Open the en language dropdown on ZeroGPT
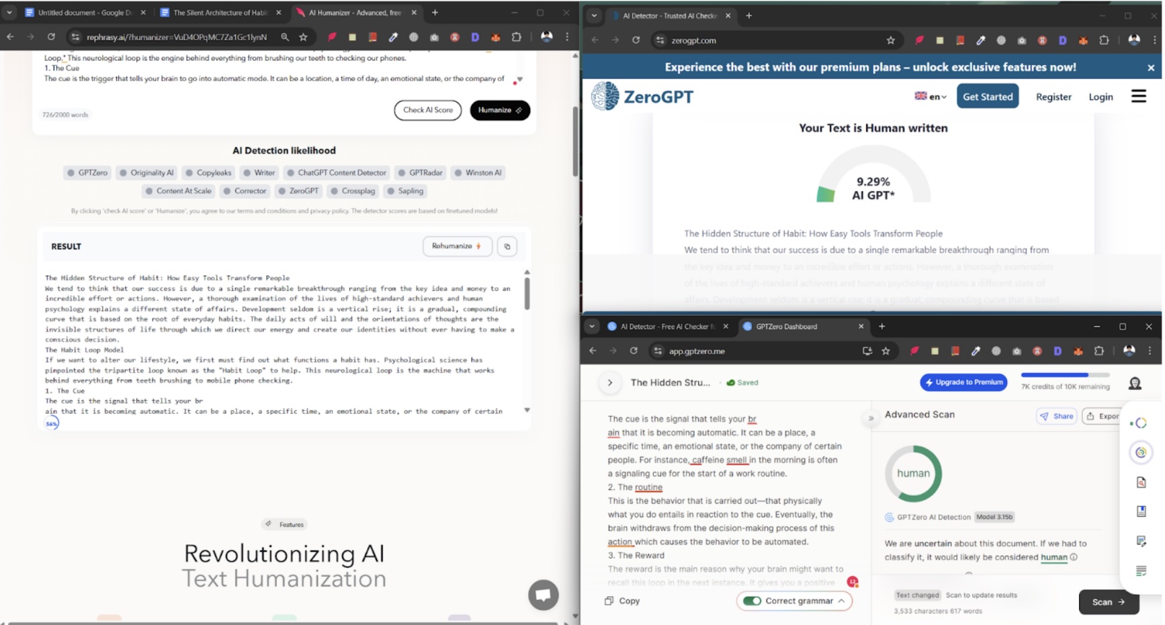 [931, 96]
